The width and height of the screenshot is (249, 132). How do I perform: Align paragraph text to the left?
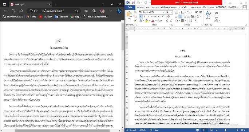[176, 16]
